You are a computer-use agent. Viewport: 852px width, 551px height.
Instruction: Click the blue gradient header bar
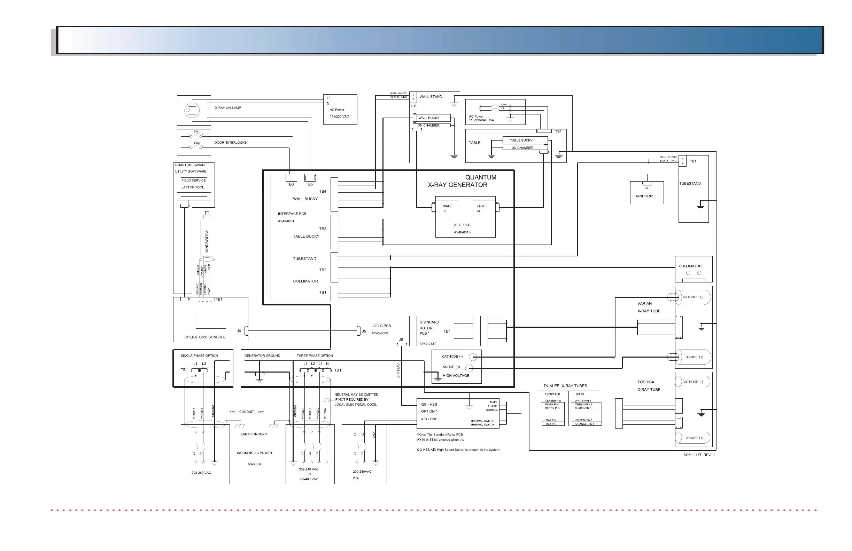440,40
